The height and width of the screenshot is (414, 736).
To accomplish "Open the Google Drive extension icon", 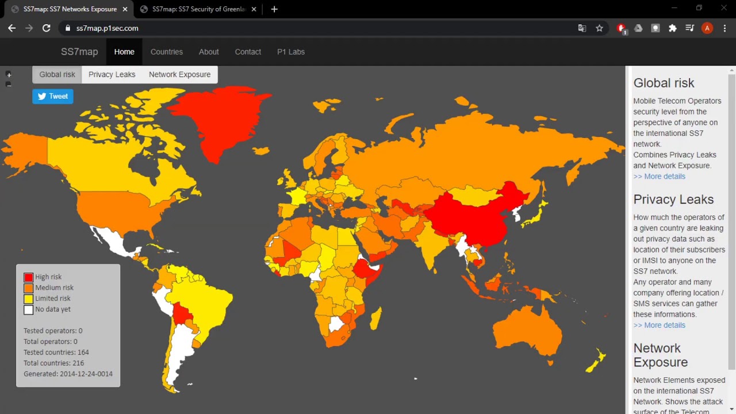I will [x=638, y=28].
